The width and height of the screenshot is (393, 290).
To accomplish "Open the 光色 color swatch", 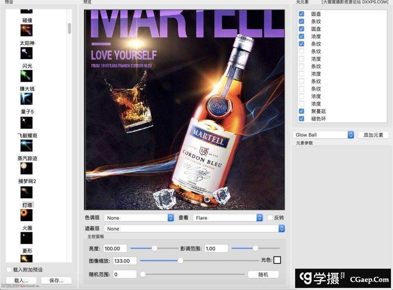I will coord(277,260).
